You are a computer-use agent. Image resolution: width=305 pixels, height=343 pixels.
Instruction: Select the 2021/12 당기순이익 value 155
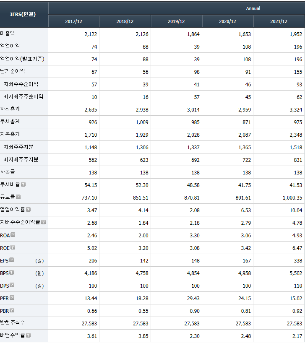(x=298, y=72)
